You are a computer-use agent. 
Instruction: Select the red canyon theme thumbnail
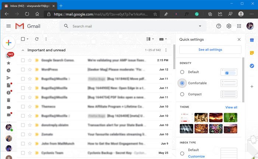[x=216, y=117]
